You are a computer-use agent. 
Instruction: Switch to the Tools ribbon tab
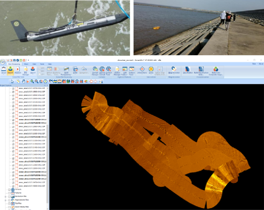42,64
